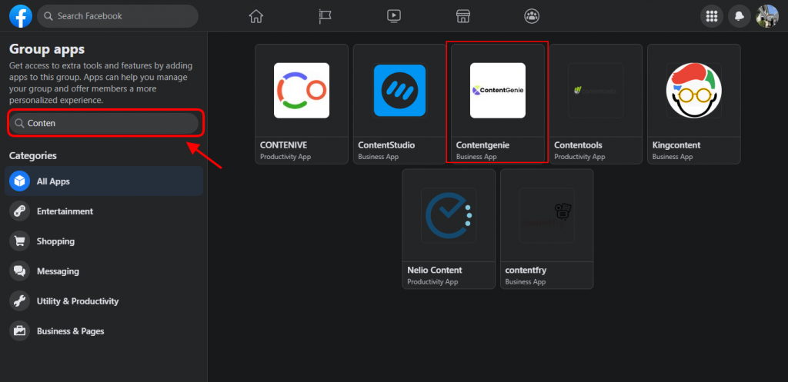Click Productivity App label under Contentools
The width and height of the screenshot is (788, 382).
coord(579,157)
